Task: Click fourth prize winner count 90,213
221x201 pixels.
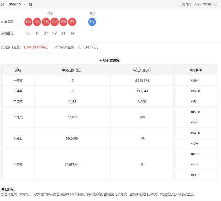Action: [72, 117]
